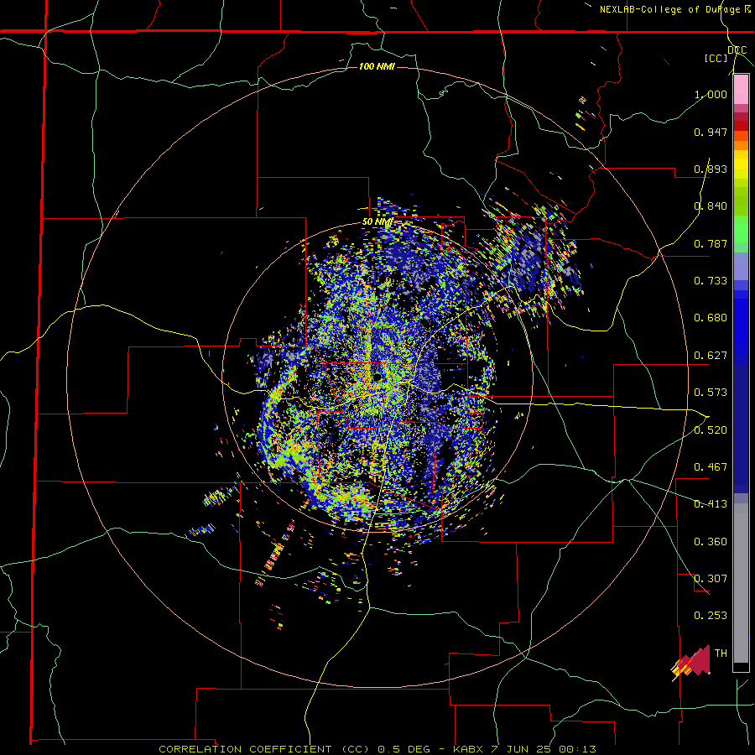Click the 0.893 legend value
The image size is (755, 755).
click(x=711, y=169)
